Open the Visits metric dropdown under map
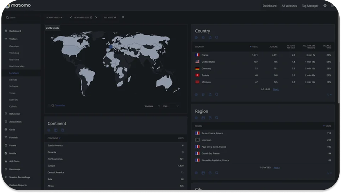The image size is (341, 193). 171,106
